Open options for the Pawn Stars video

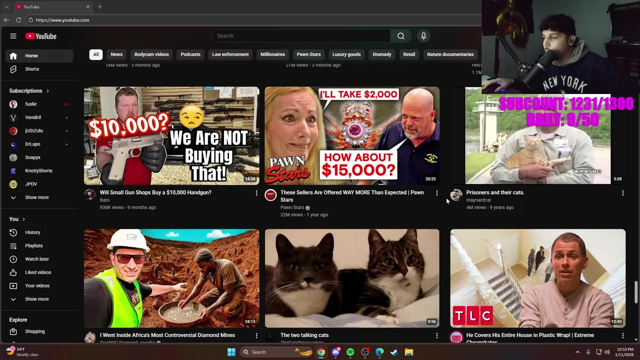click(x=437, y=193)
